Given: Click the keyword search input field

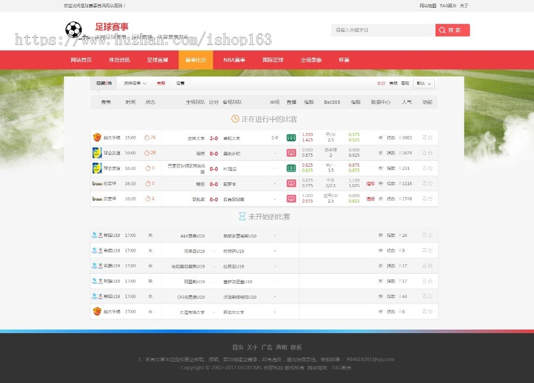Looking at the screenshot, I should (383, 30).
